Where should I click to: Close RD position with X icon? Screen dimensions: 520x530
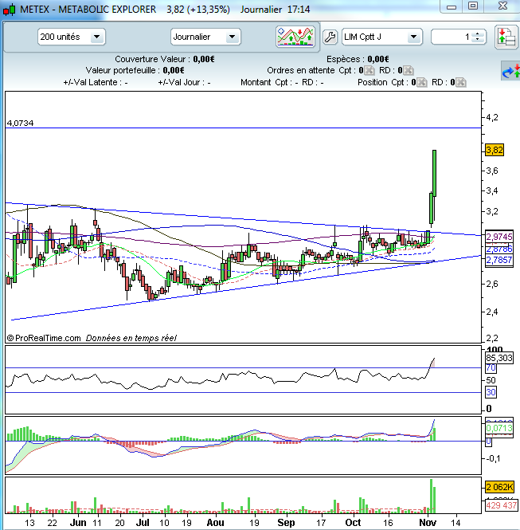coord(461,82)
